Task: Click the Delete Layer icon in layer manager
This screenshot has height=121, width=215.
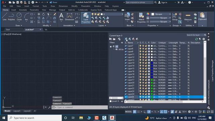Action: click(133, 39)
